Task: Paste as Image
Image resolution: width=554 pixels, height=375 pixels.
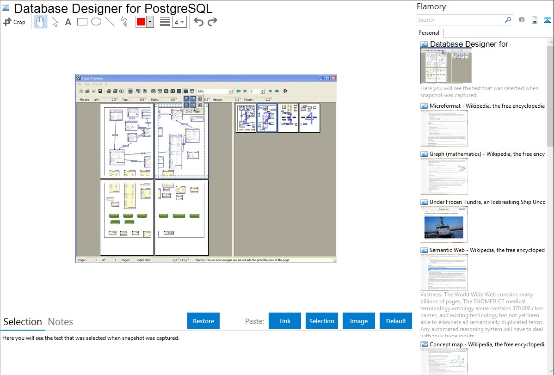Action: point(359,321)
